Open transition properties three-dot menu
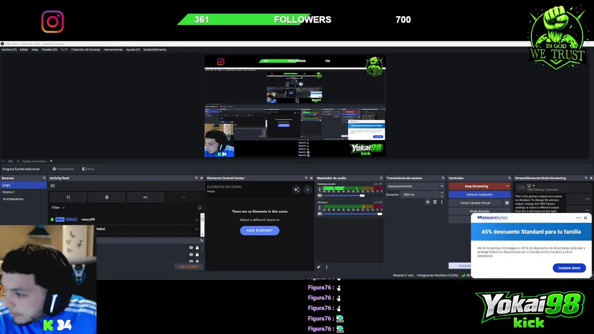 [441, 202]
